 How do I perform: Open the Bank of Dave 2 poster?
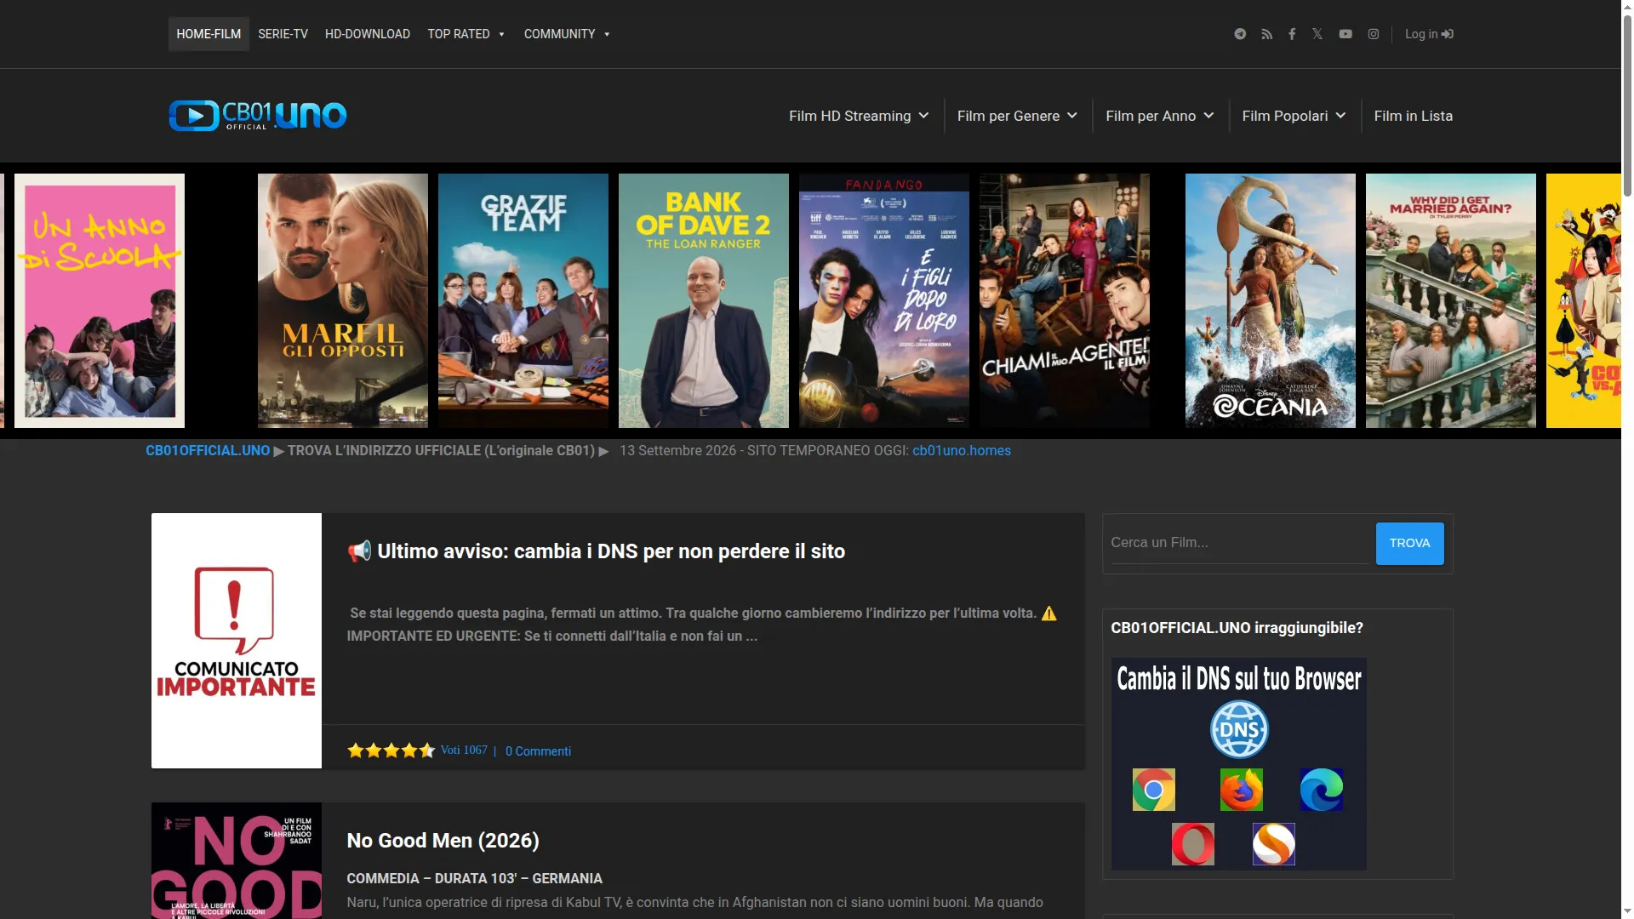click(x=704, y=301)
